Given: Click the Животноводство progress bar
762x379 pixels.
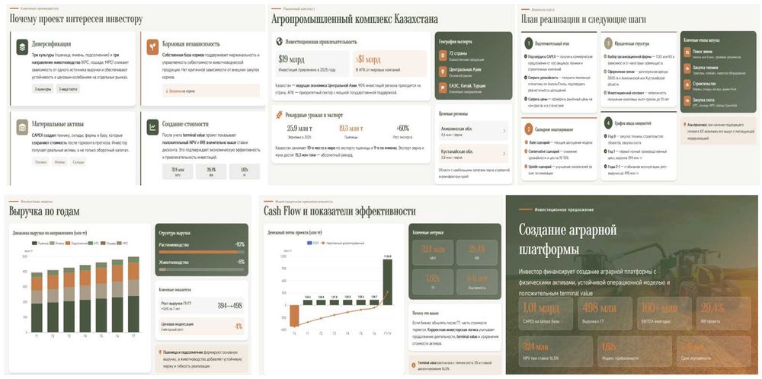Looking at the screenshot, I should pos(201,269).
